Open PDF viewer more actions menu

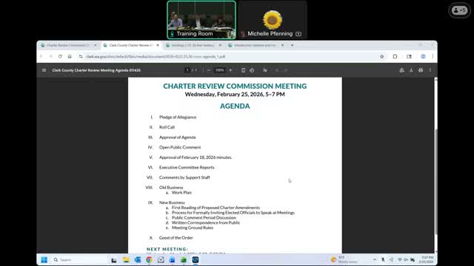[x=430, y=70]
